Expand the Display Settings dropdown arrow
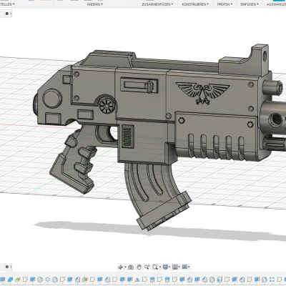Viewport: 286px width, 286px height. [x=169, y=267]
